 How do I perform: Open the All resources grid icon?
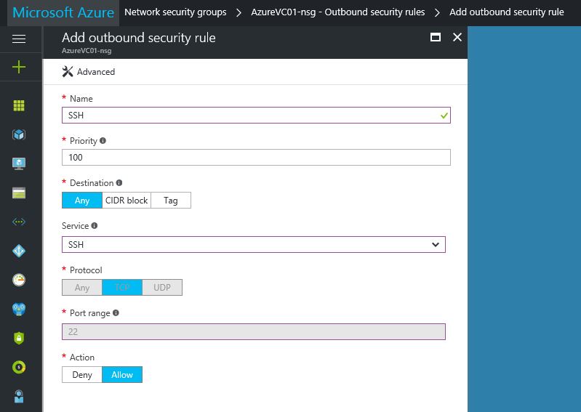pos(19,105)
